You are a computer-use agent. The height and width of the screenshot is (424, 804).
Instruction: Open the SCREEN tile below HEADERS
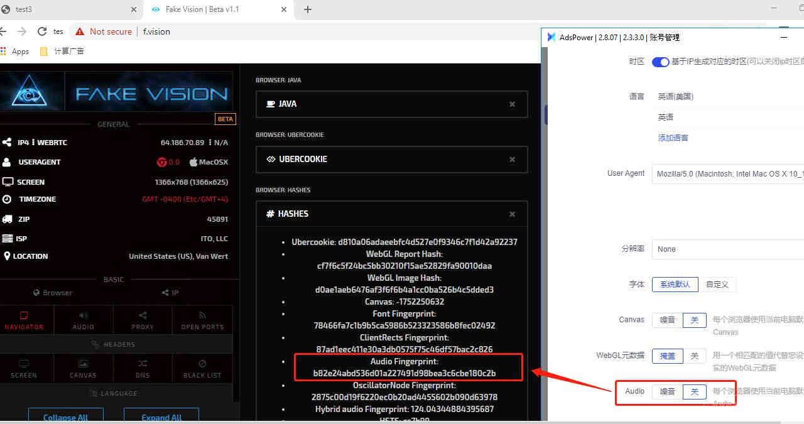pyautogui.click(x=24, y=369)
